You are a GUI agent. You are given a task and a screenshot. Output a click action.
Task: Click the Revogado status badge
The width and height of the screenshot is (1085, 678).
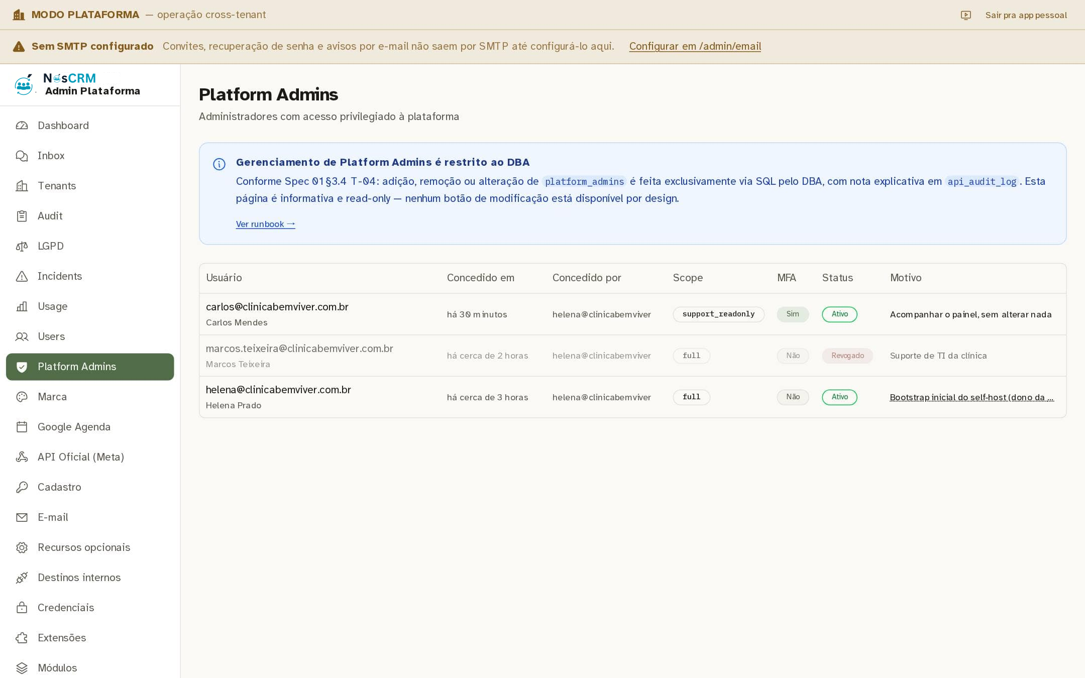pyautogui.click(x=847, y=356)
